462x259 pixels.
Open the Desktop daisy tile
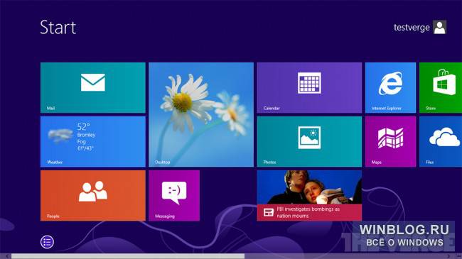201,114
